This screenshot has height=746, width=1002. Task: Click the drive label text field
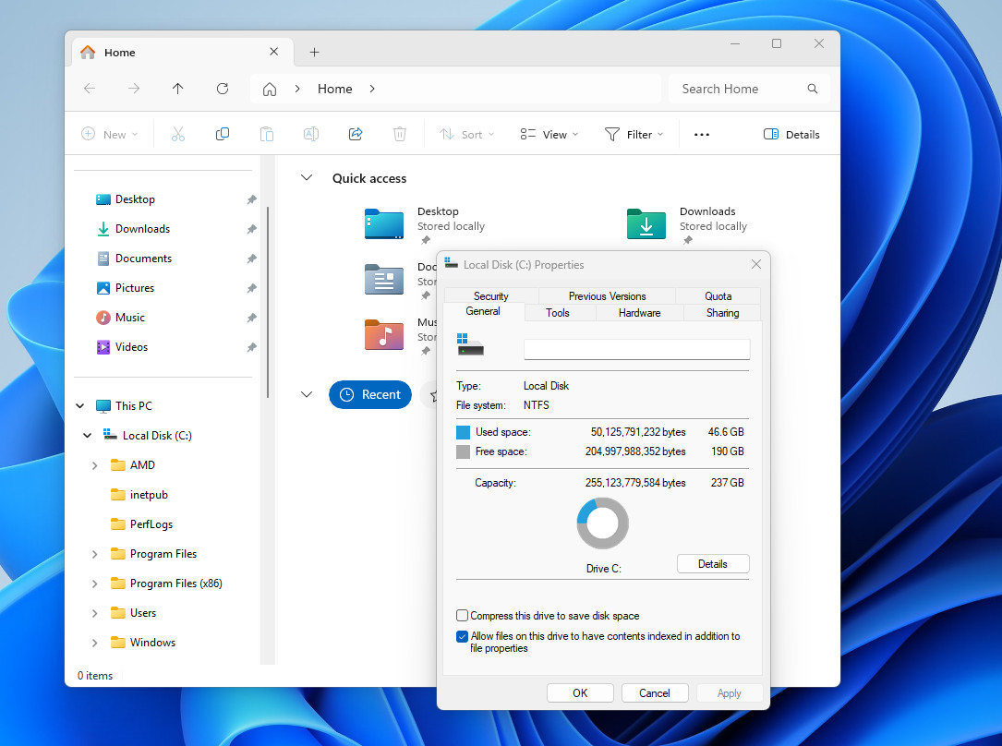click(x=636, y=349)
